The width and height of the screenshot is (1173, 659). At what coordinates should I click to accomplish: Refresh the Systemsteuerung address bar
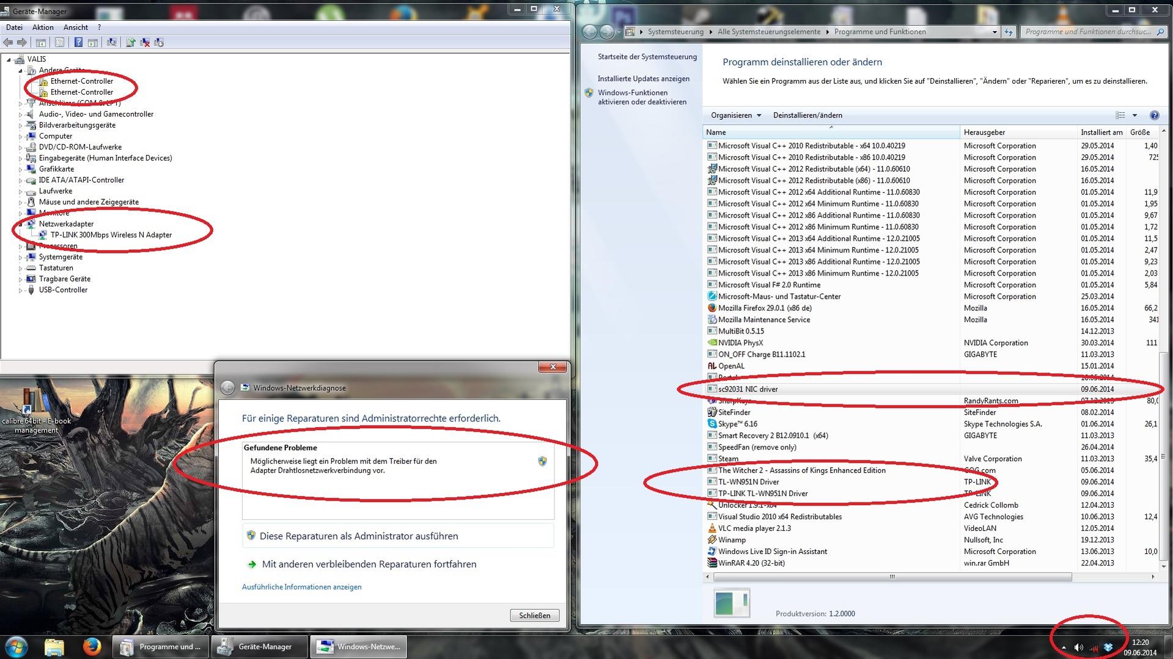point(1009,32)
